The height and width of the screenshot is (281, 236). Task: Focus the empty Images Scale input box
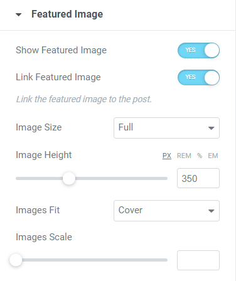[198, 260]
